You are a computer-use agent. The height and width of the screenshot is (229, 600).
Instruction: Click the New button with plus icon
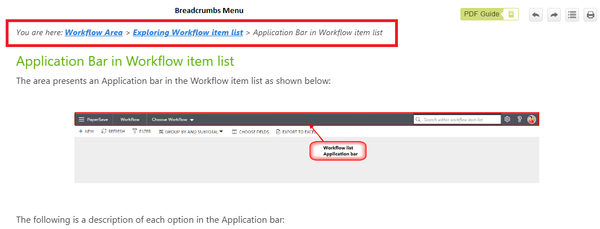86,132
